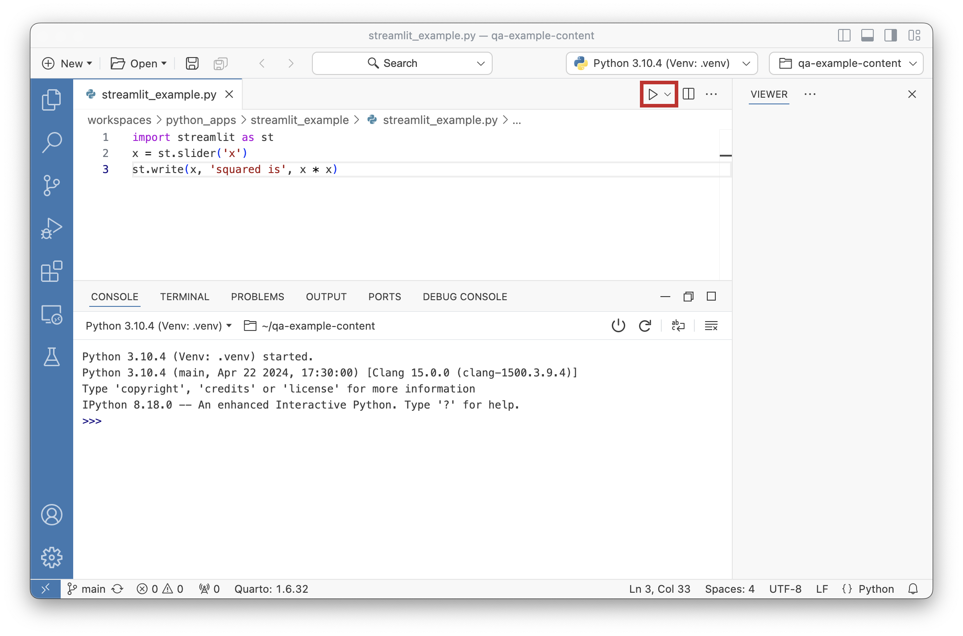The image size is (963, 636).
Task: Open the Extensions view
Action: [x=52, y=271]
